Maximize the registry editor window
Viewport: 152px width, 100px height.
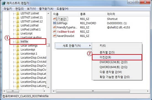pyautogui.click(x=137, y=2)
